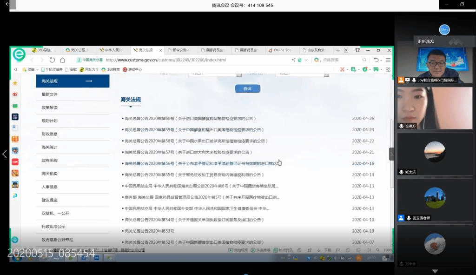Select 政策解读 in left sidebar menu
Viewport: 476px width, 275px height.
click(50, 107)
